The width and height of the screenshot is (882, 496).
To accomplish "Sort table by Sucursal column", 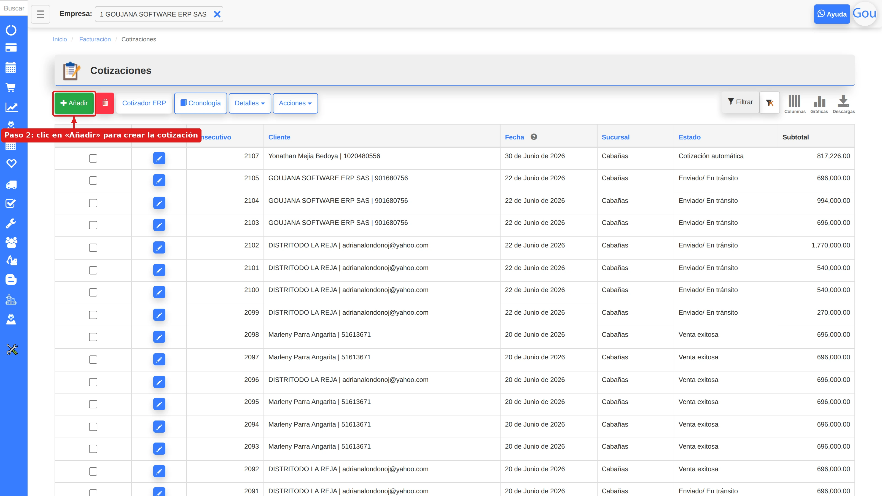I will pyautogui.click(x=615, y=137).
